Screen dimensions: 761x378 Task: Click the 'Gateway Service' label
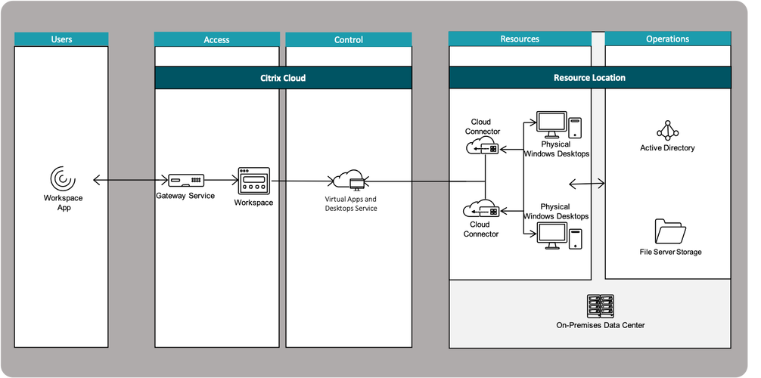(185, 196)
